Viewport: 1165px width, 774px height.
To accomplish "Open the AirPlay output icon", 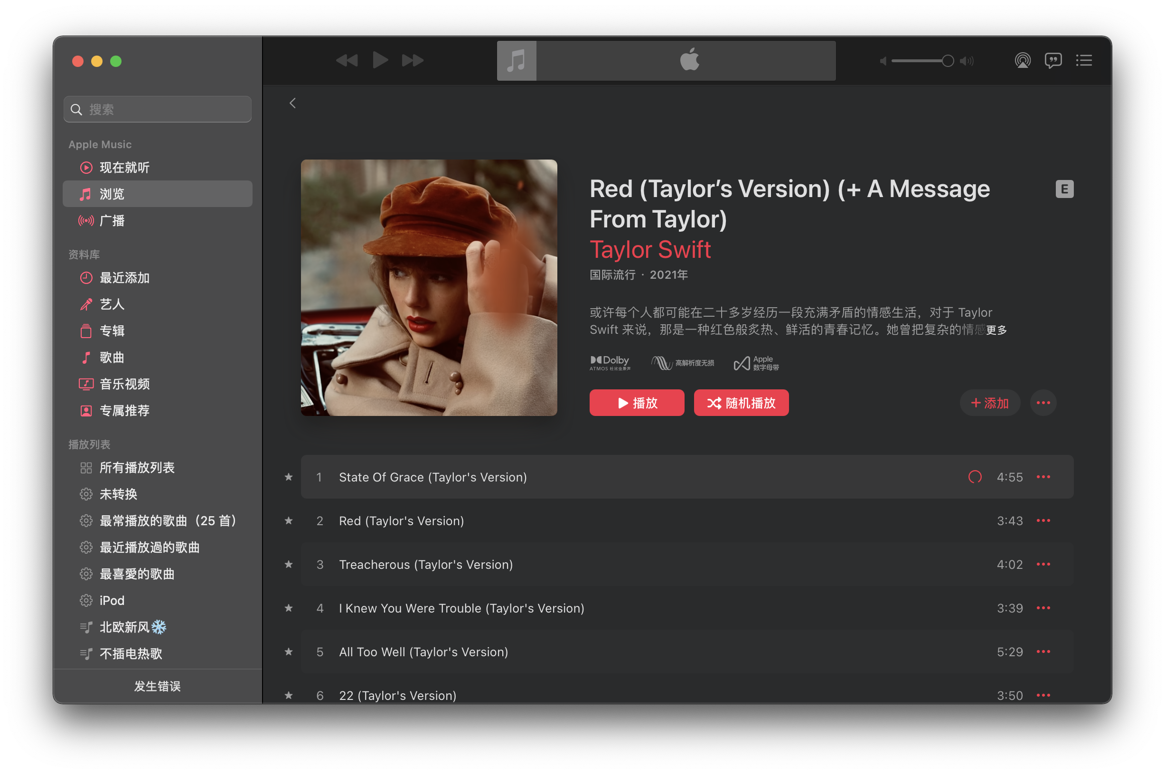I will [1023, 61].
